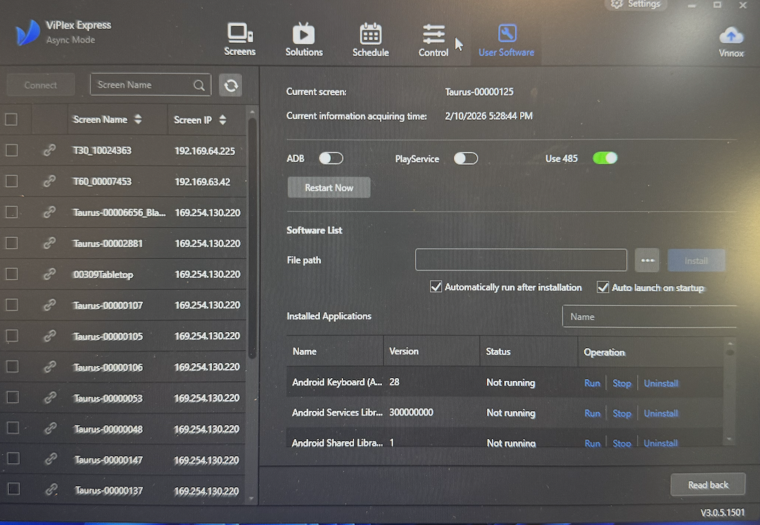Screen dimensions: 760x525
Task: Open the Control sliders icon
Action: tap(433, 34)
